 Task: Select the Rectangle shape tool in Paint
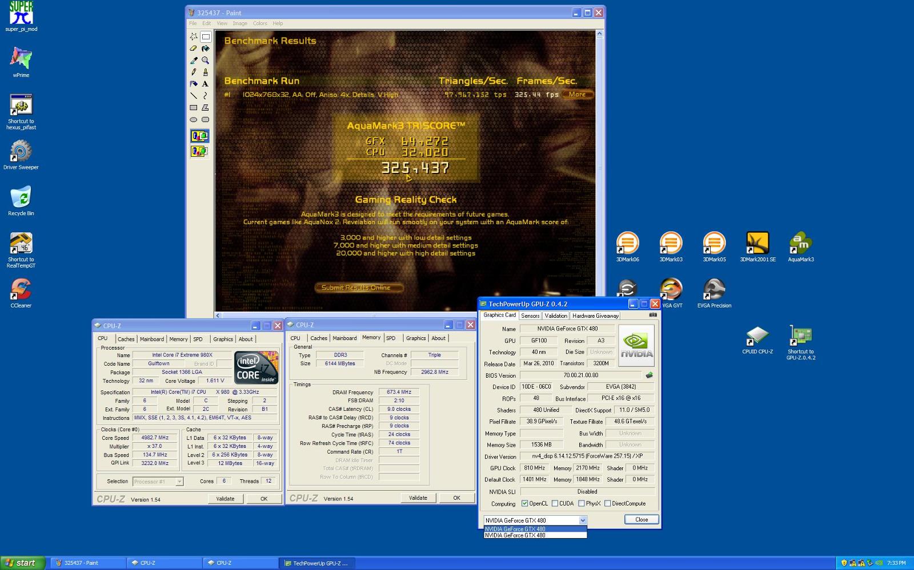[194, 107]
